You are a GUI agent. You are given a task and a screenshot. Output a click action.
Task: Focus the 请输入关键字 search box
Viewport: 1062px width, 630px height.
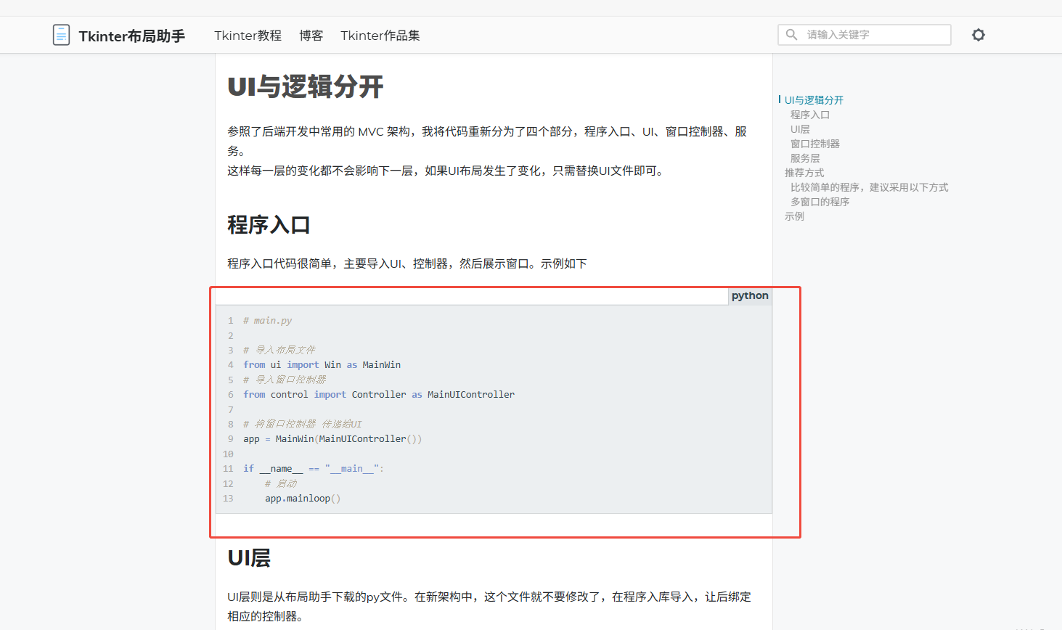(865, 35)
